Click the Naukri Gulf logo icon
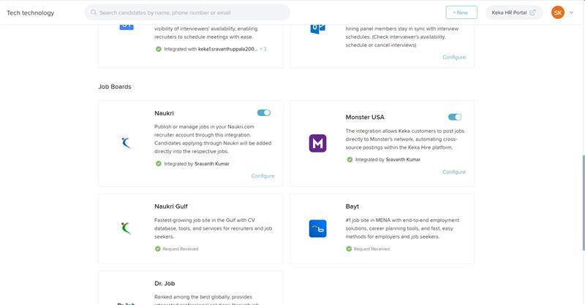 [x=127, y=228]
